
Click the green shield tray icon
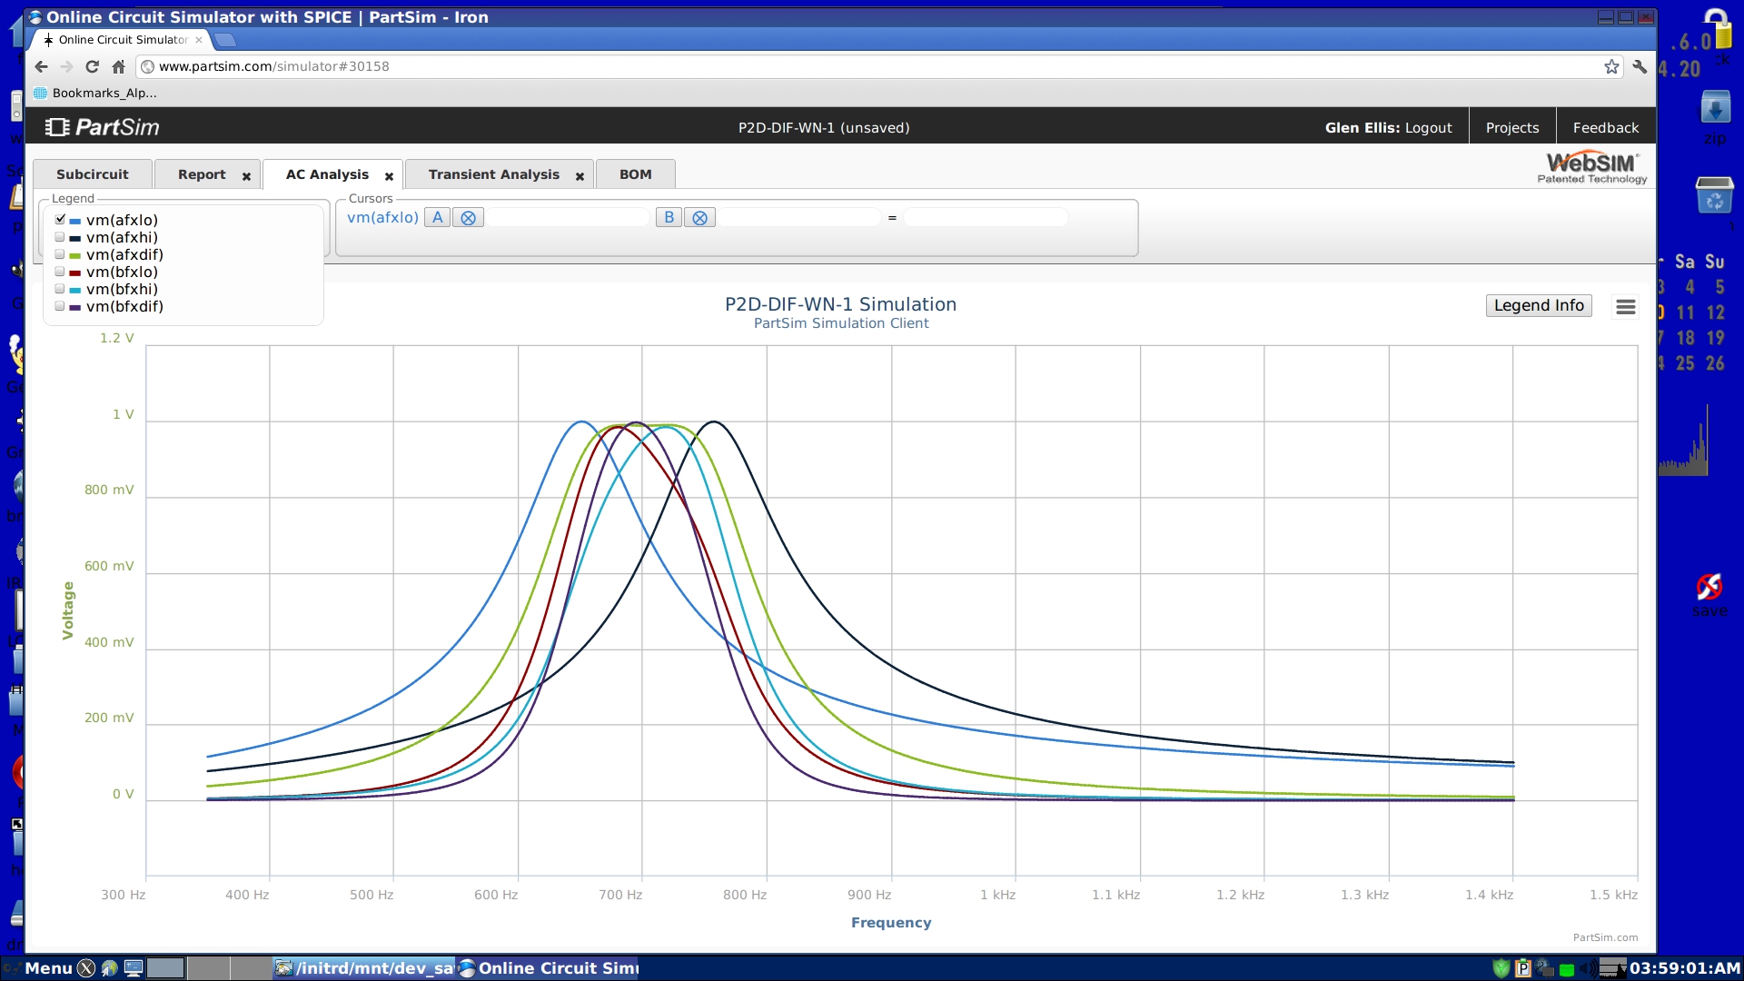click(x=1501, y=968)
